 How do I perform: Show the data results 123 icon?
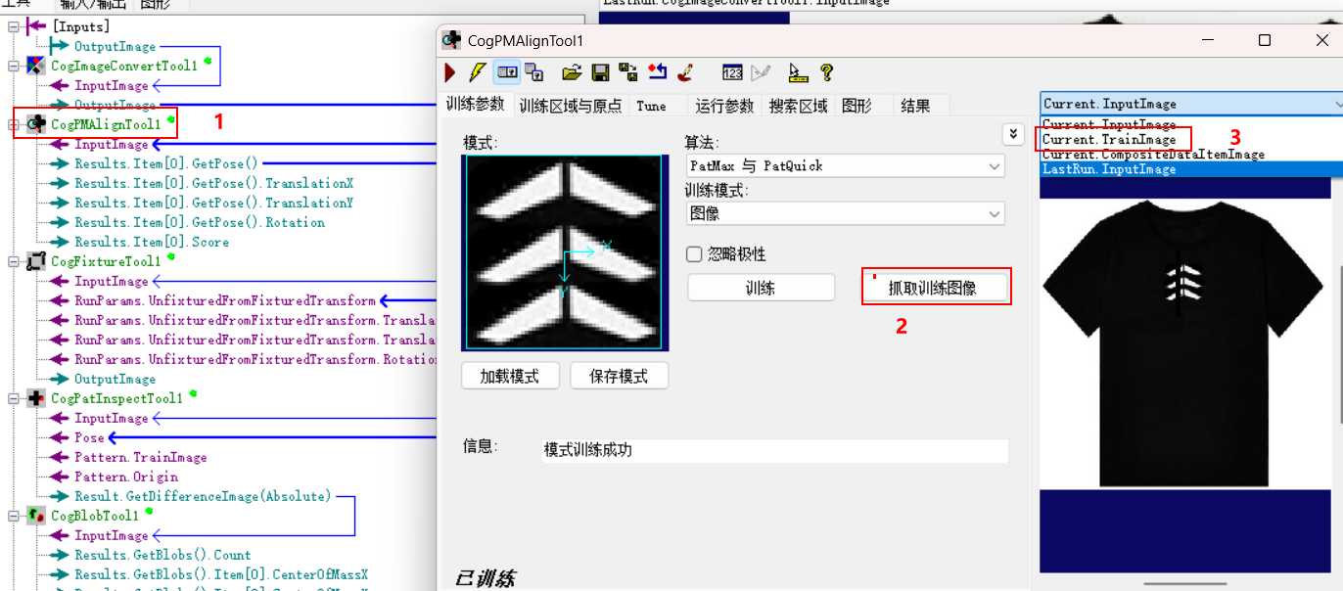tap(732, 72)
